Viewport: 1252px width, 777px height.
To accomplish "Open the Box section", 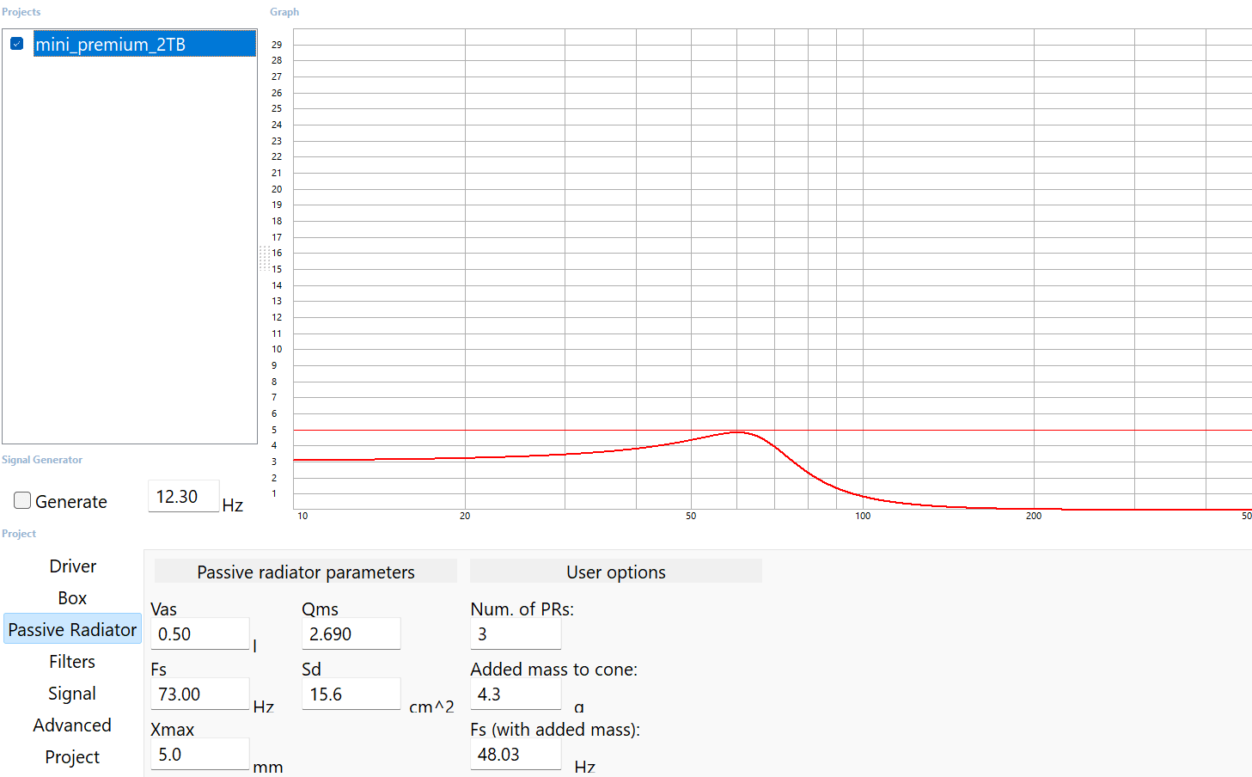I will (x=73, y=598).
